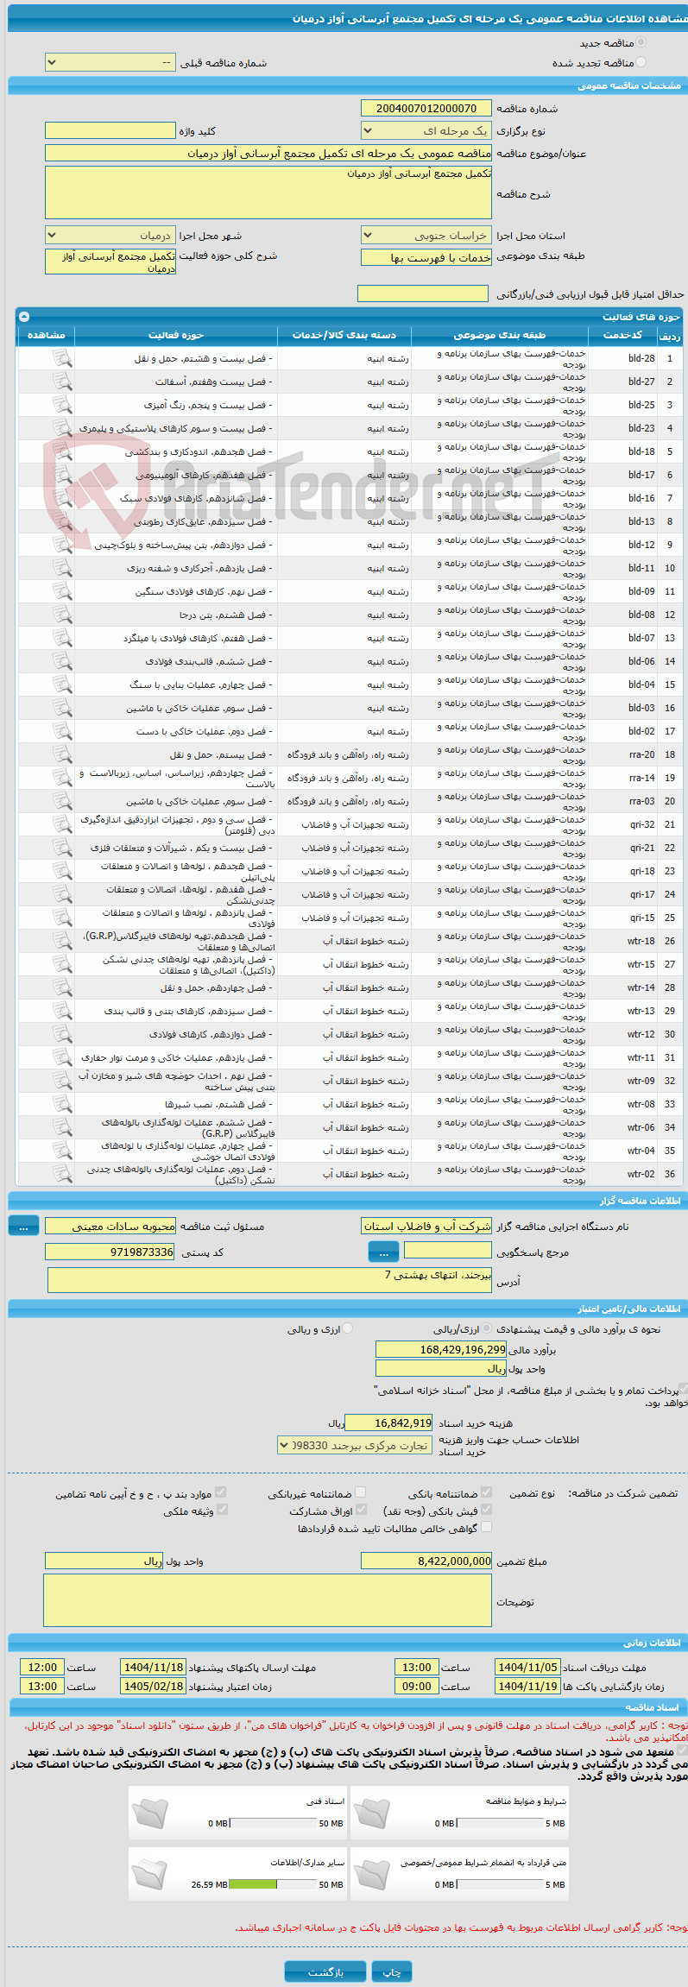Viewport: 688px width, 1987px height.
Task: Open نوع برگزاری dropdown
Action: [426, 131]
